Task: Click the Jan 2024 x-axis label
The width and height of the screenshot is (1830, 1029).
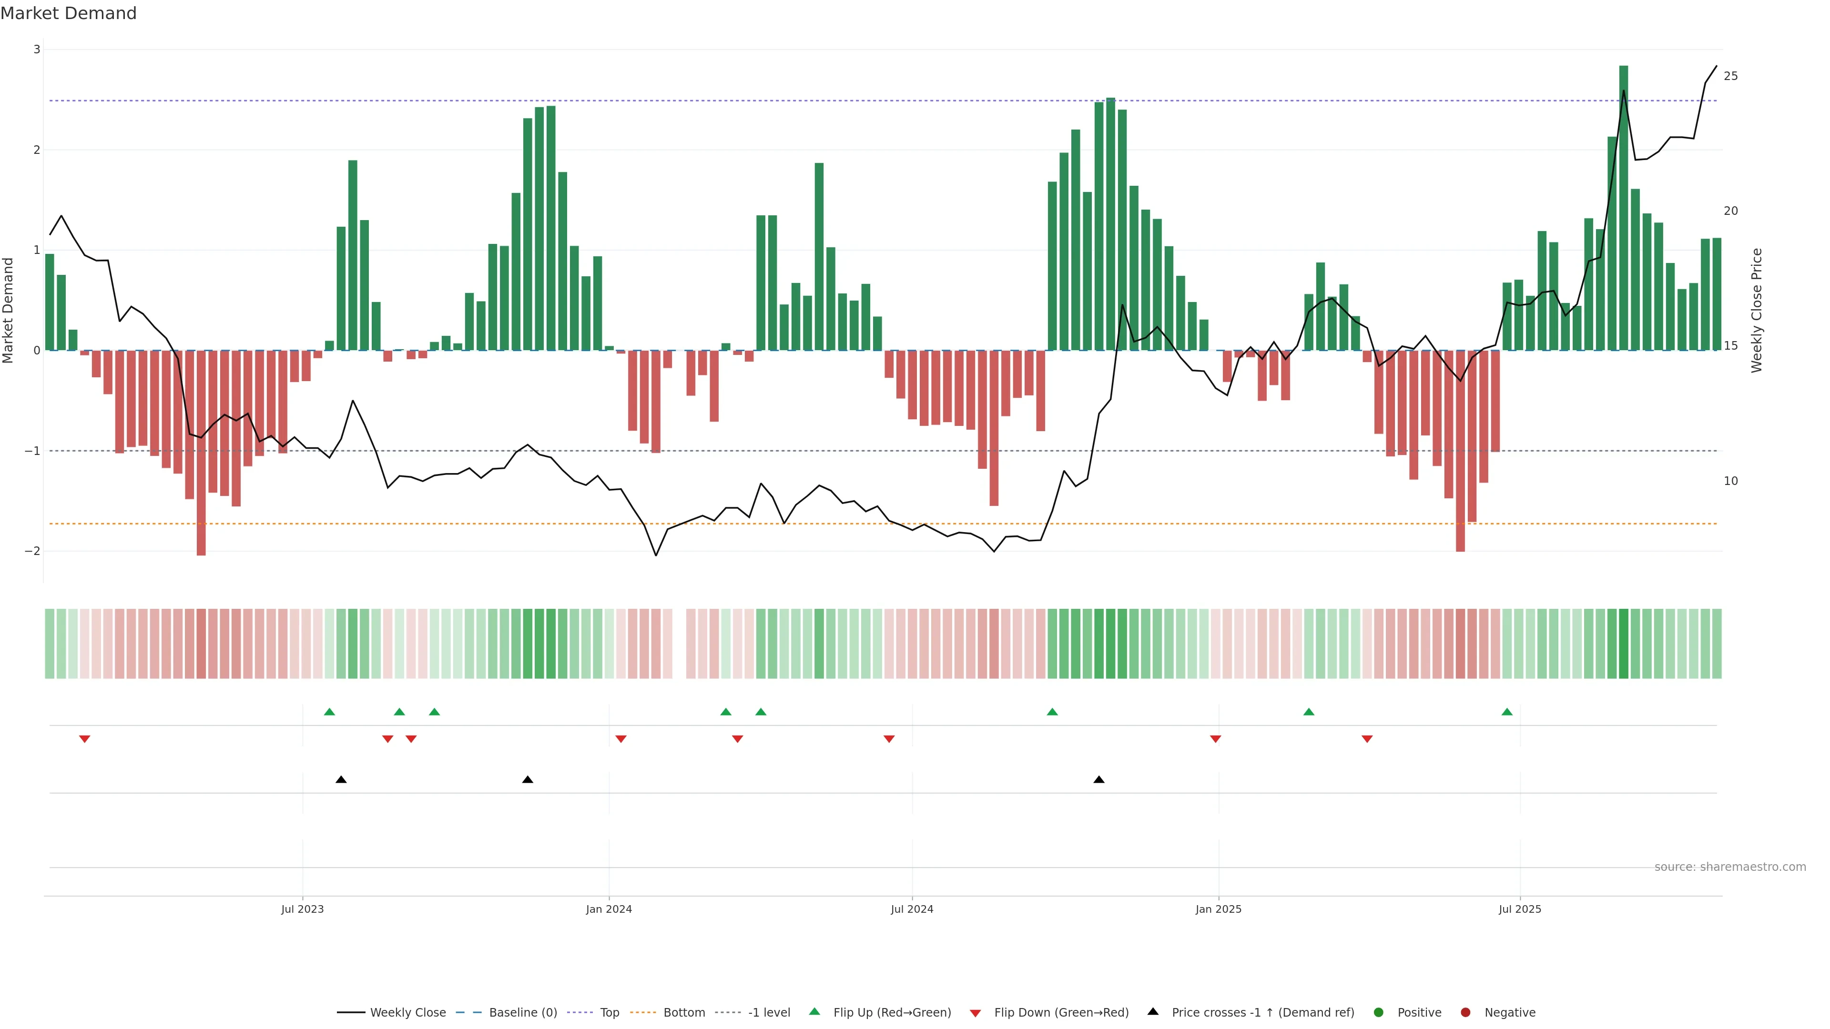Action: [609, 909]
